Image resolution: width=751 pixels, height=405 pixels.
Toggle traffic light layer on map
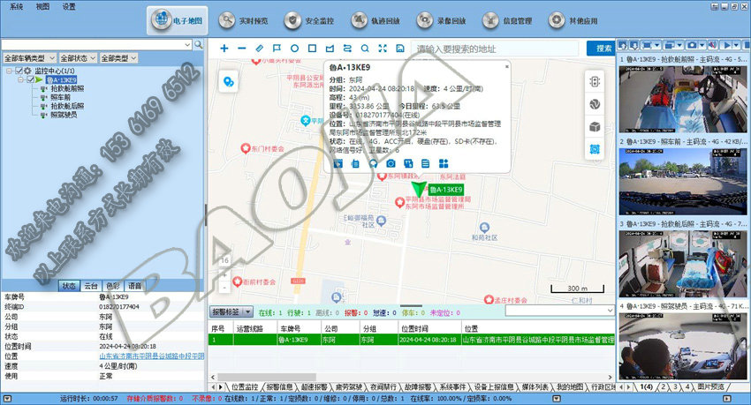595,81
